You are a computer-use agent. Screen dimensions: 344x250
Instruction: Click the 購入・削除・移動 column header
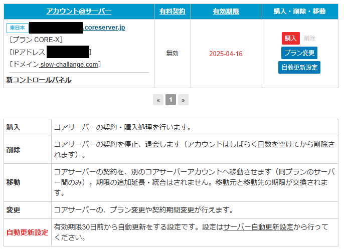(299, 11)
